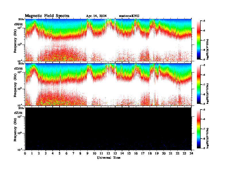Click the color bar beside the dH/dt panel
Image resolution: width=228 pixels, height=176 pixels.
coord(199,40)
